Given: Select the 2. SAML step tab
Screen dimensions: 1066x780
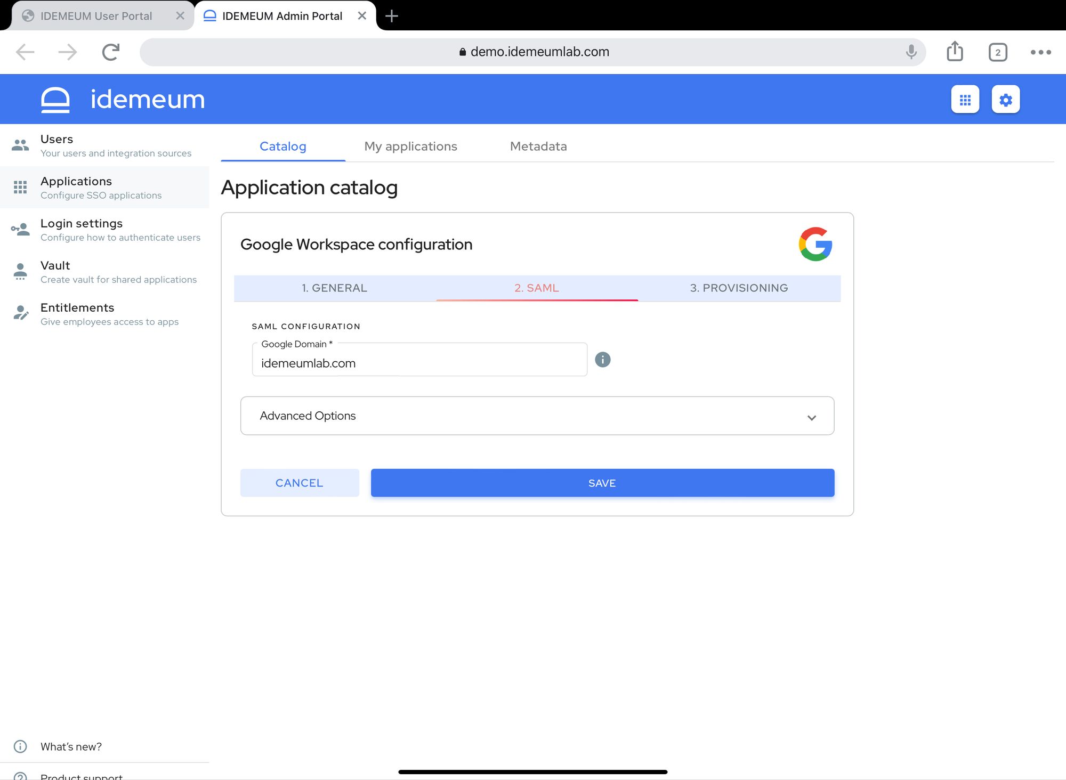Looking at the screenshot, I should 537,288.
